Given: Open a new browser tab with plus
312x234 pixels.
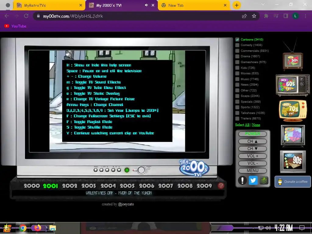Looking at the screenshot, I should (x=236, y=5).
